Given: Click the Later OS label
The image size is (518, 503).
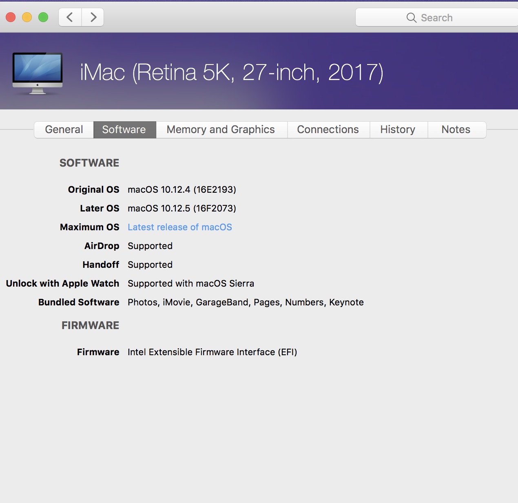Looking at the screenshot, I should coord(100,208).
